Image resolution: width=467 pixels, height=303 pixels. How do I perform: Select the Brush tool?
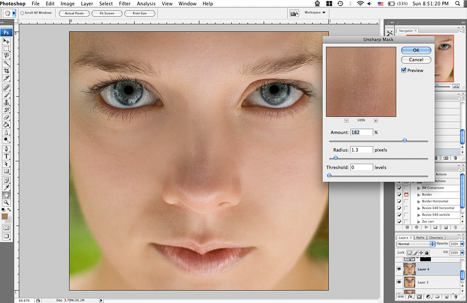(x=6, y=95)
